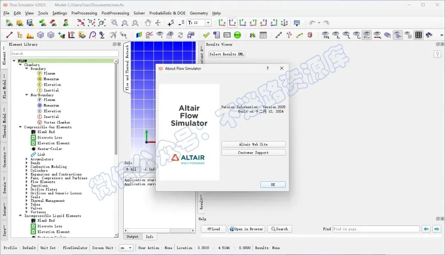Click the Info panel horizontal scrollbar
The image size is (445, 255).
(159, 231)
